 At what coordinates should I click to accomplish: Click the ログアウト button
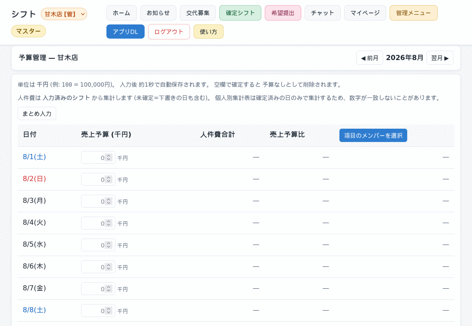[169, 32]
